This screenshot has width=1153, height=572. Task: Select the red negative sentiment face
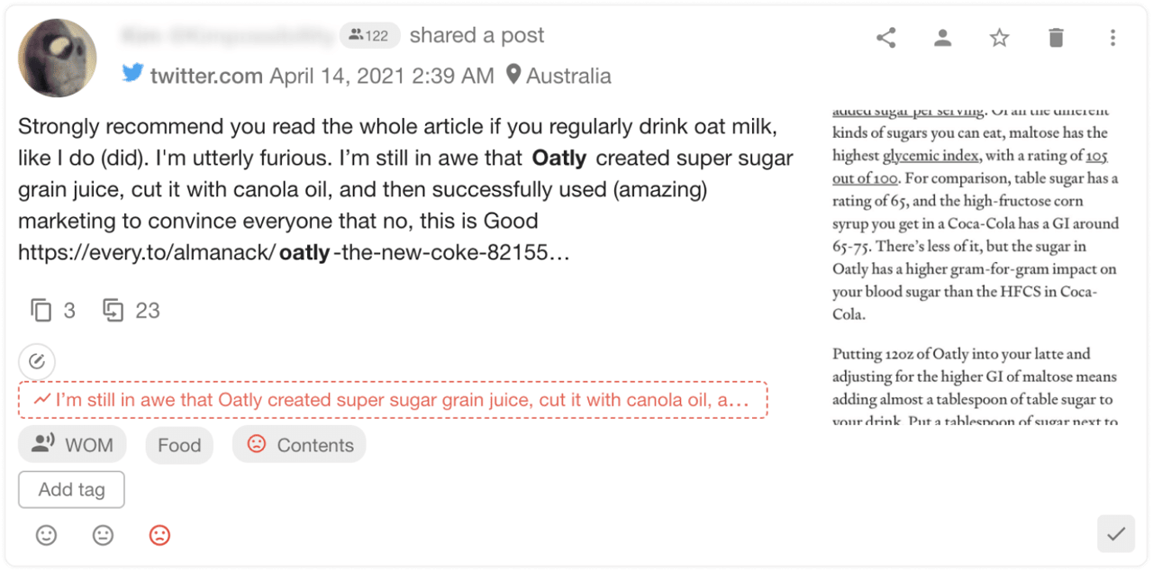[x=159, y=535]
